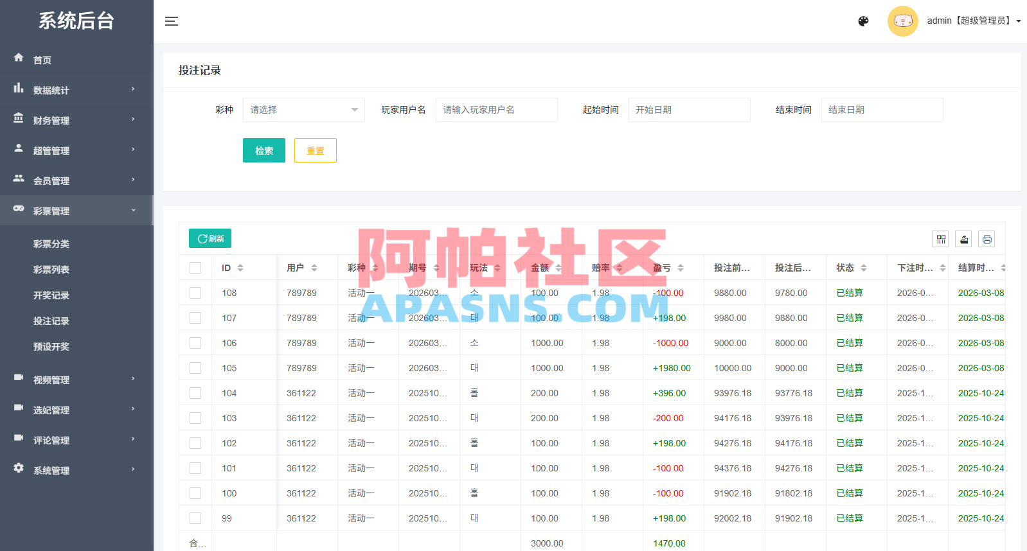Expand the 超管管理 menu

pyautogui.click(x=76, y=150)
